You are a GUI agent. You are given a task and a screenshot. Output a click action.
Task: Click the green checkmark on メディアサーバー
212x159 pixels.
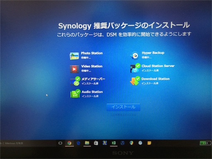[x=78, y=79]
